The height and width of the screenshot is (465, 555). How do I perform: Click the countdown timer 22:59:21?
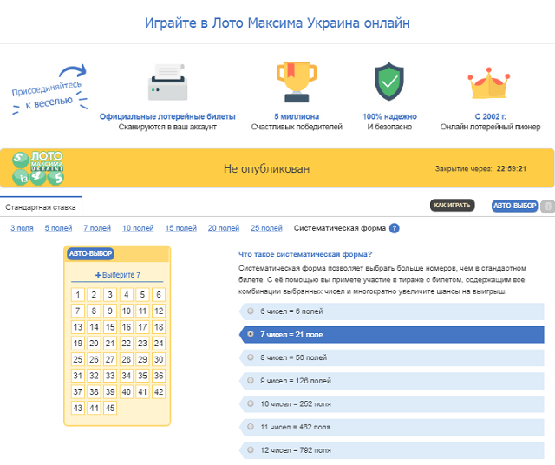512,168
